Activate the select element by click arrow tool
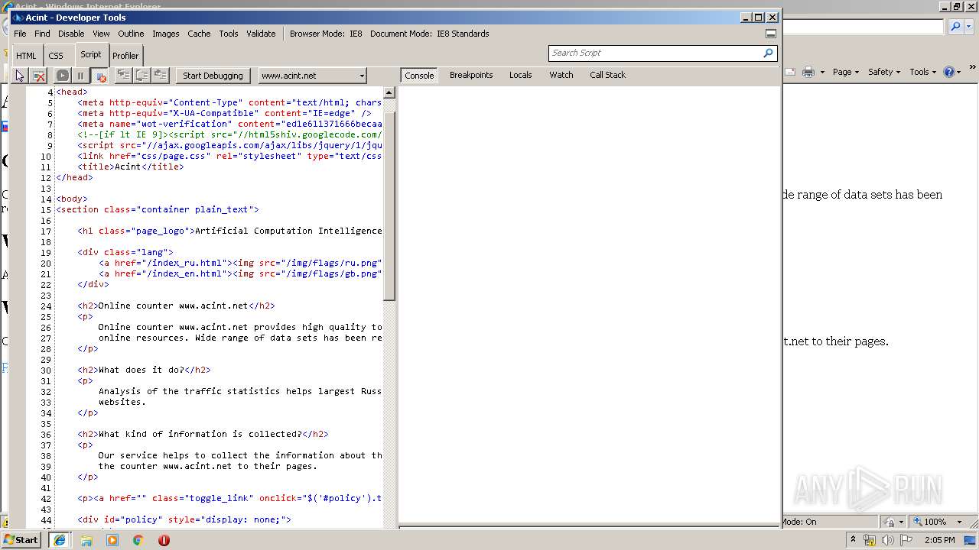The image size is (979, 550). 20,76
